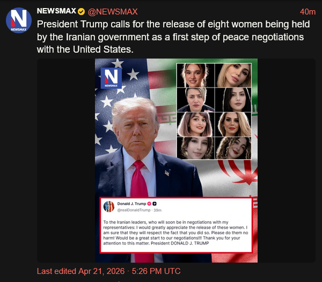322x282 pixels.
Task: Click the black badge icon after Trump's name
Action: [x=155, y=204]
